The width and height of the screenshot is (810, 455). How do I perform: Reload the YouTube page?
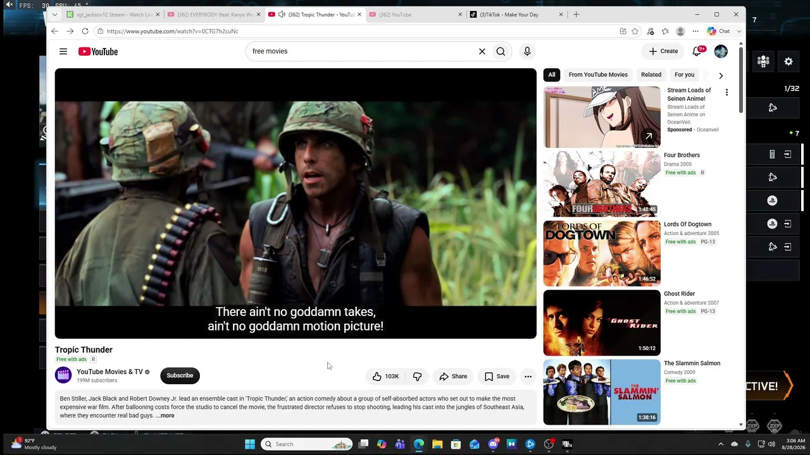[85, 31]
